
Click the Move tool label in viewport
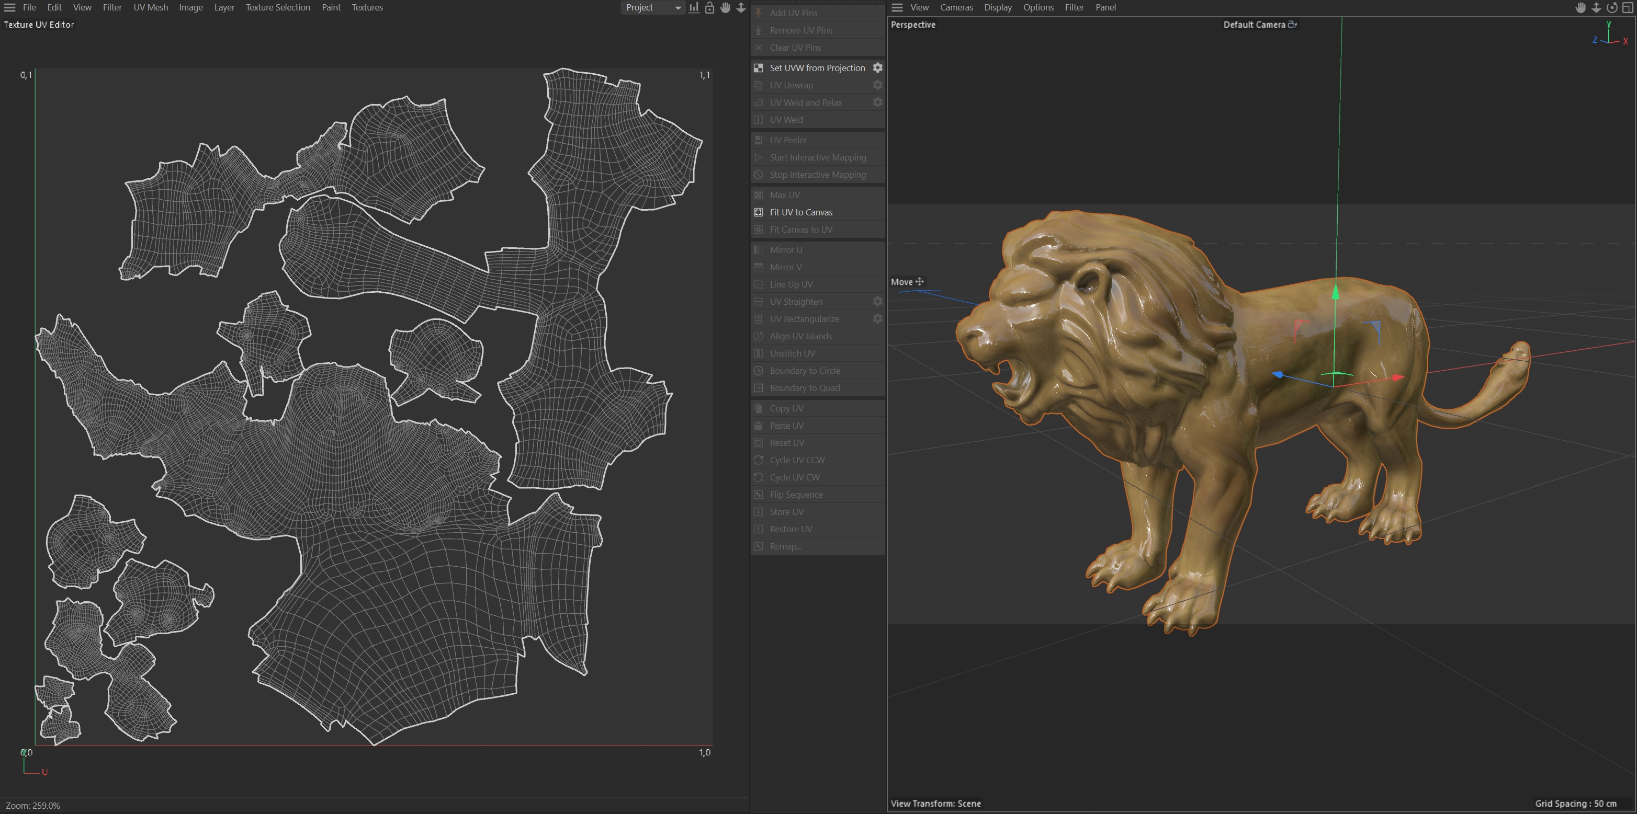[902, 282]
